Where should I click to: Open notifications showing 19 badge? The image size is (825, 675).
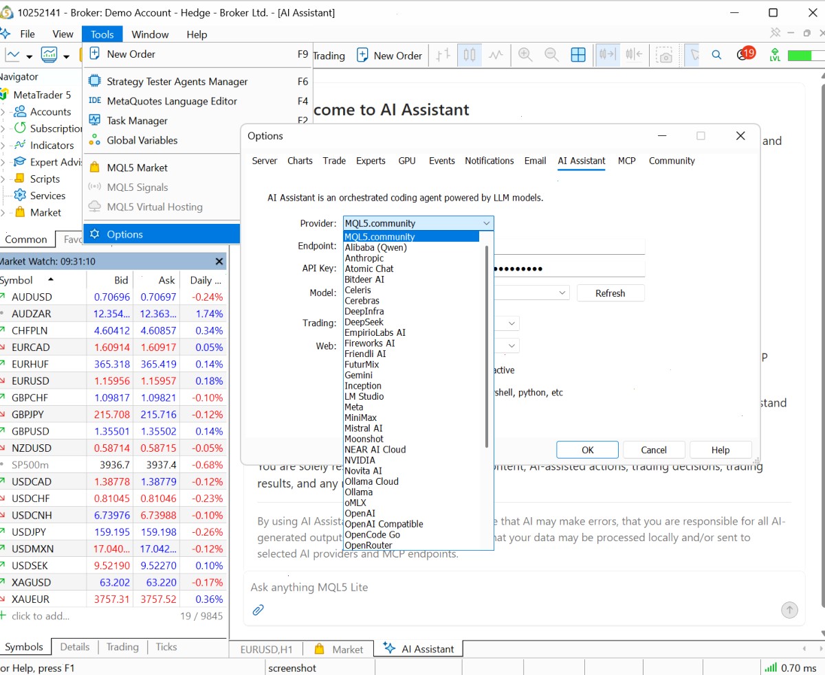(745, 54)
